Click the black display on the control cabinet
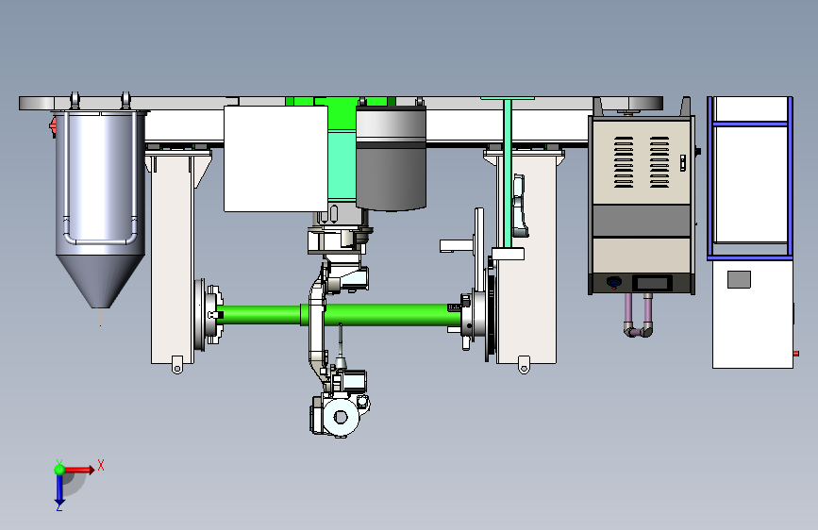Image resolution: width=818 pixels, height=530 pixels. [x=652, y=283]
